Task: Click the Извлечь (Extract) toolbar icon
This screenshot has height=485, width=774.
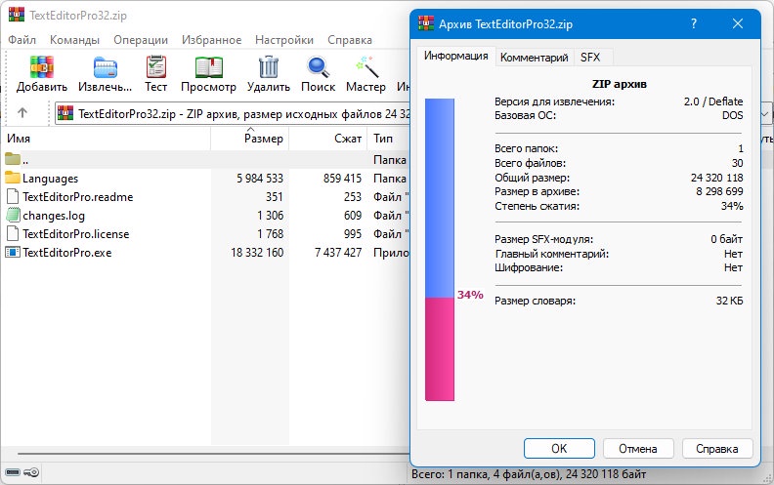Action: click(x=106, y=67)
